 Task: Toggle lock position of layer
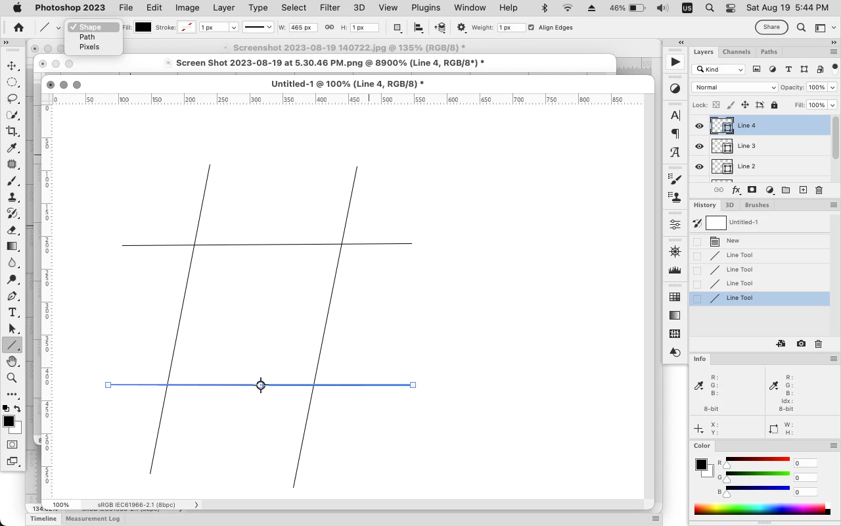pyautogui.click(x=745, y=105)
